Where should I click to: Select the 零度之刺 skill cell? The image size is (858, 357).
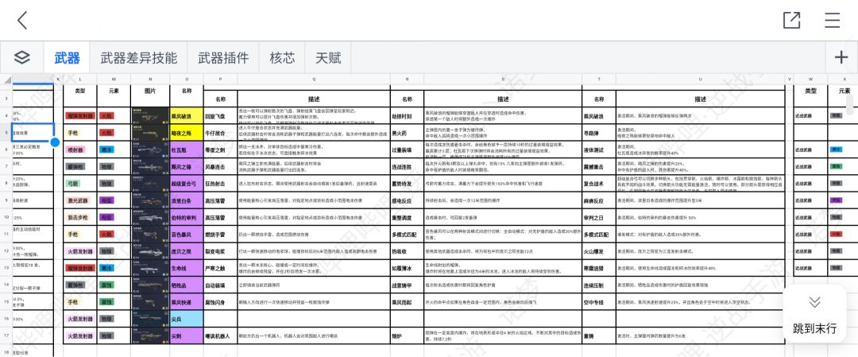tap(221, 149)
